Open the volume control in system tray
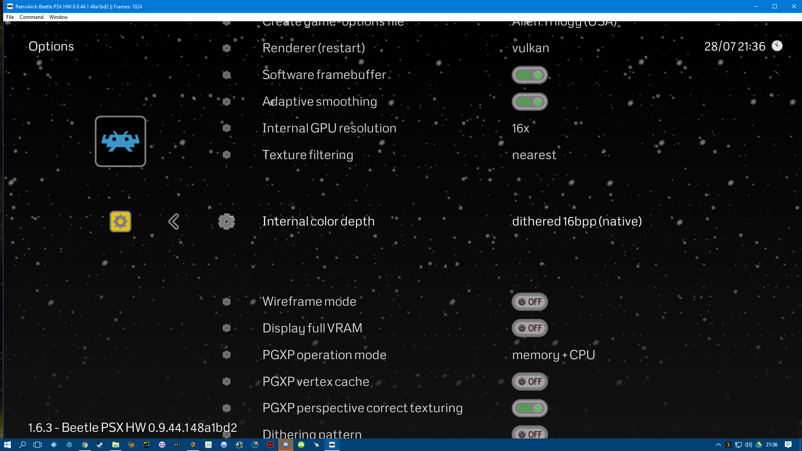Image resolution: width=802 pixels, height=451 pixels. pyautogui.click(x=749, y=445)
